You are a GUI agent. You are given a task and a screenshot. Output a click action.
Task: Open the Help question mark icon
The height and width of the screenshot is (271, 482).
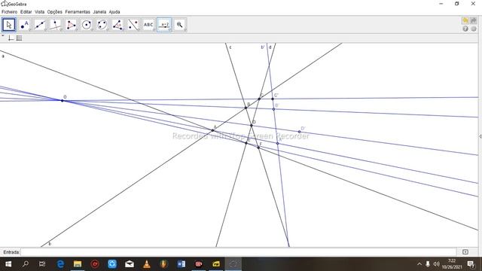pos(465,29)
